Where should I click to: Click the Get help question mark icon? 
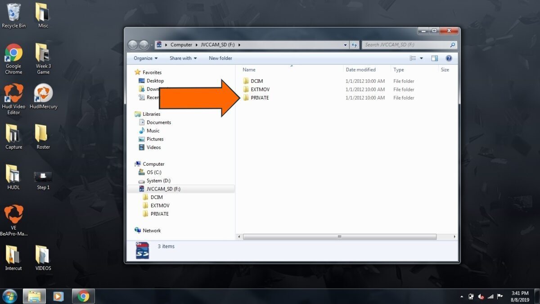pyautogui.click(x=448, y=58)
